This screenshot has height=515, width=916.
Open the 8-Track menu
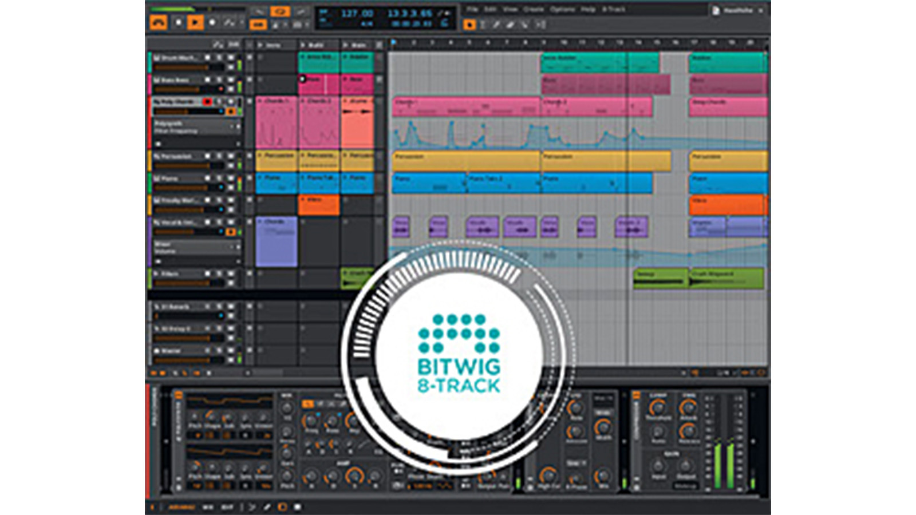(614, 9)
